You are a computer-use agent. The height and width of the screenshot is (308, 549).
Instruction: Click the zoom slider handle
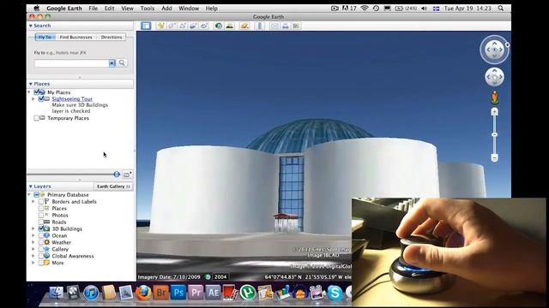494,135
